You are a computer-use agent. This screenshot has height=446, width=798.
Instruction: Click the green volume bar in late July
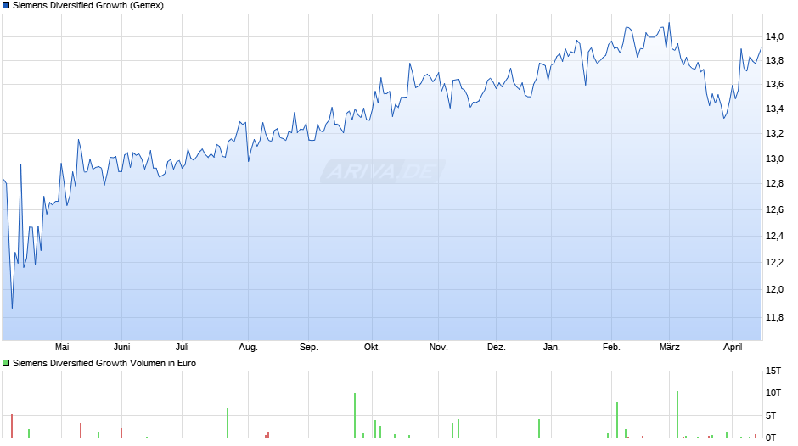(228, 423)
